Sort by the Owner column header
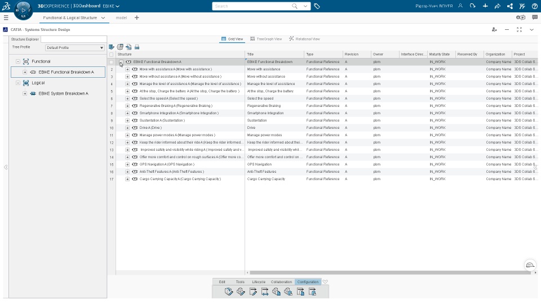 coord(385,55)
